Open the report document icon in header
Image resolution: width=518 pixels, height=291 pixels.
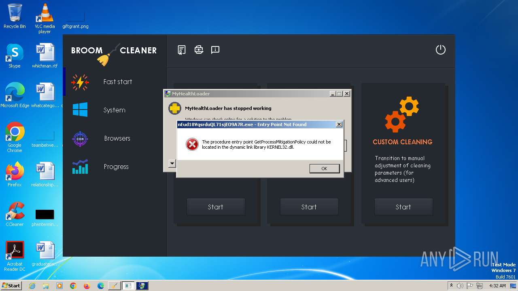182,50
